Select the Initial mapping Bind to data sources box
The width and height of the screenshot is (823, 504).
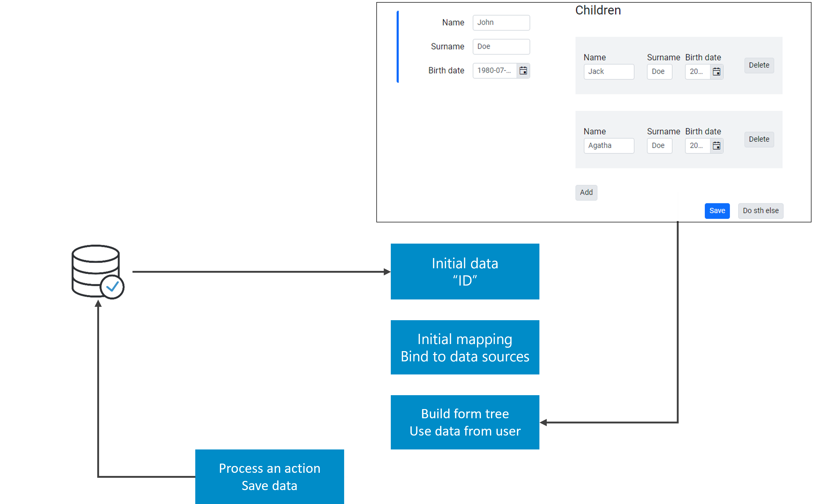click(465, 348)
